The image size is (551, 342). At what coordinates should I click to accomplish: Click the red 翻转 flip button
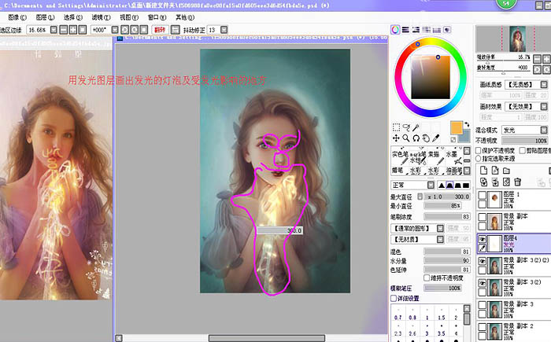(x=160, y=30)
